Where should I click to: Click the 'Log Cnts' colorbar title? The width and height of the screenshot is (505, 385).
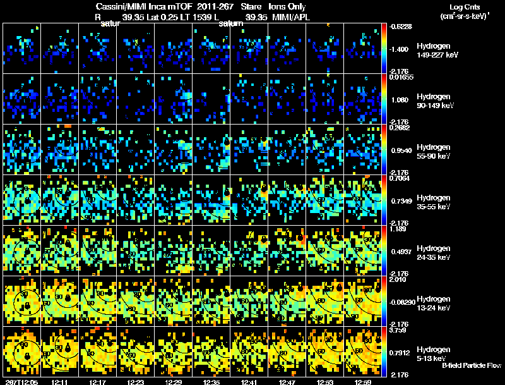pos(465,7)
